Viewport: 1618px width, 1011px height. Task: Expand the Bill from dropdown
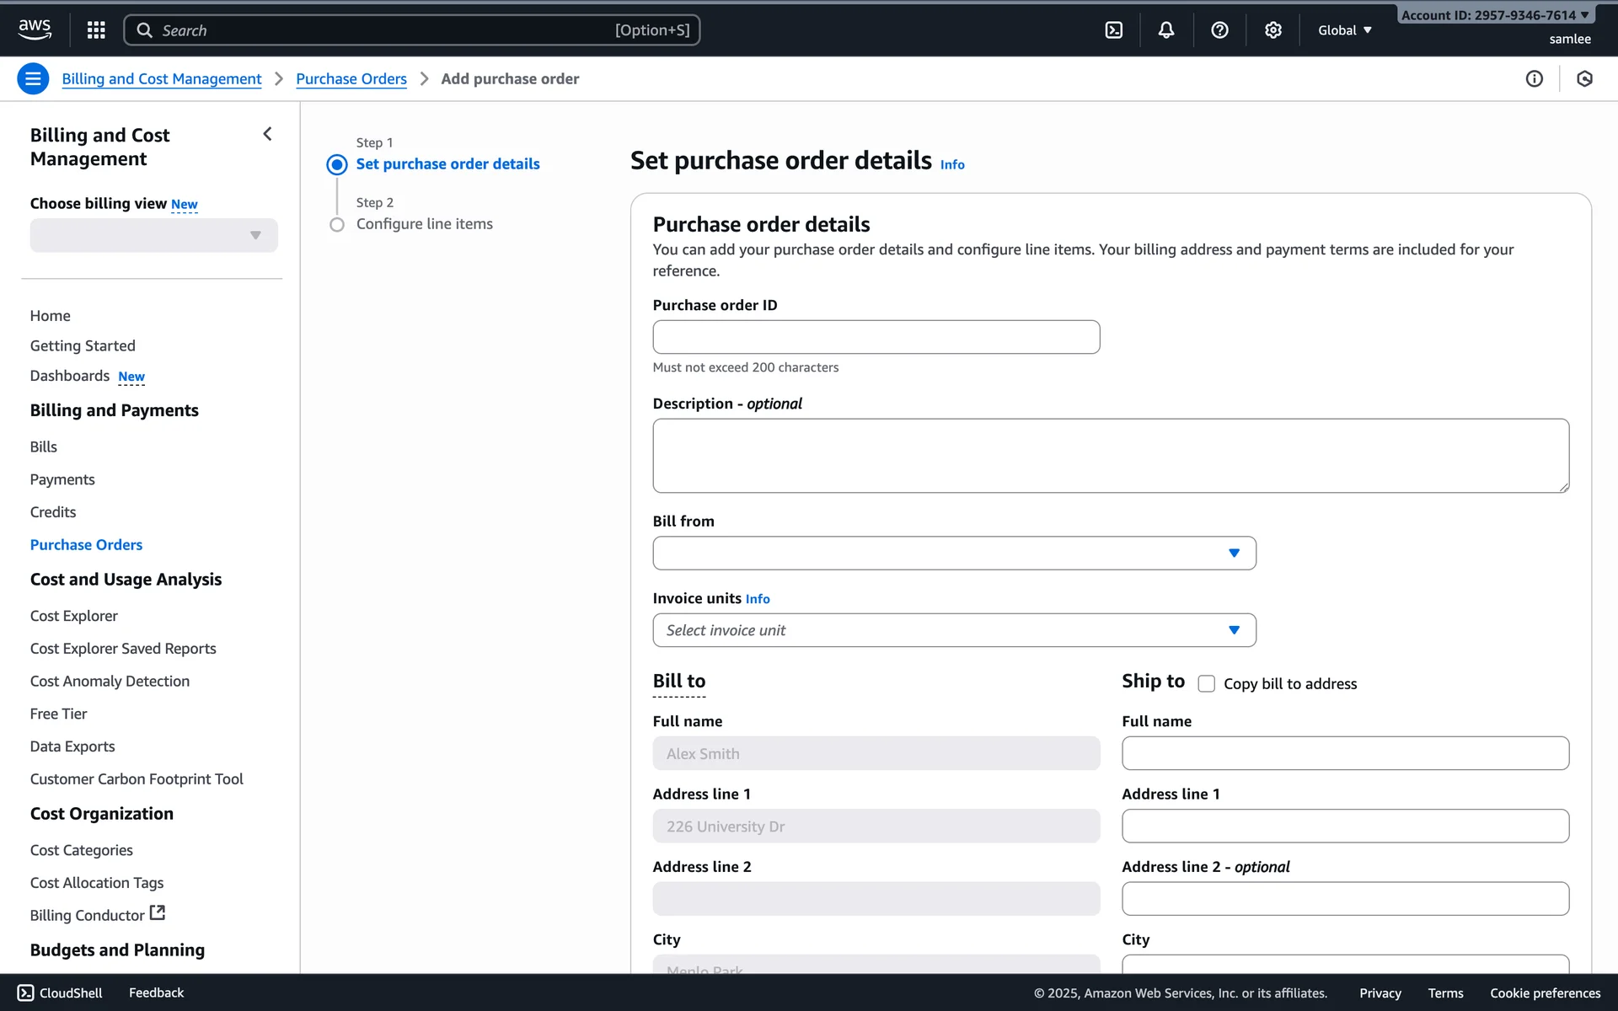[953, 554]
